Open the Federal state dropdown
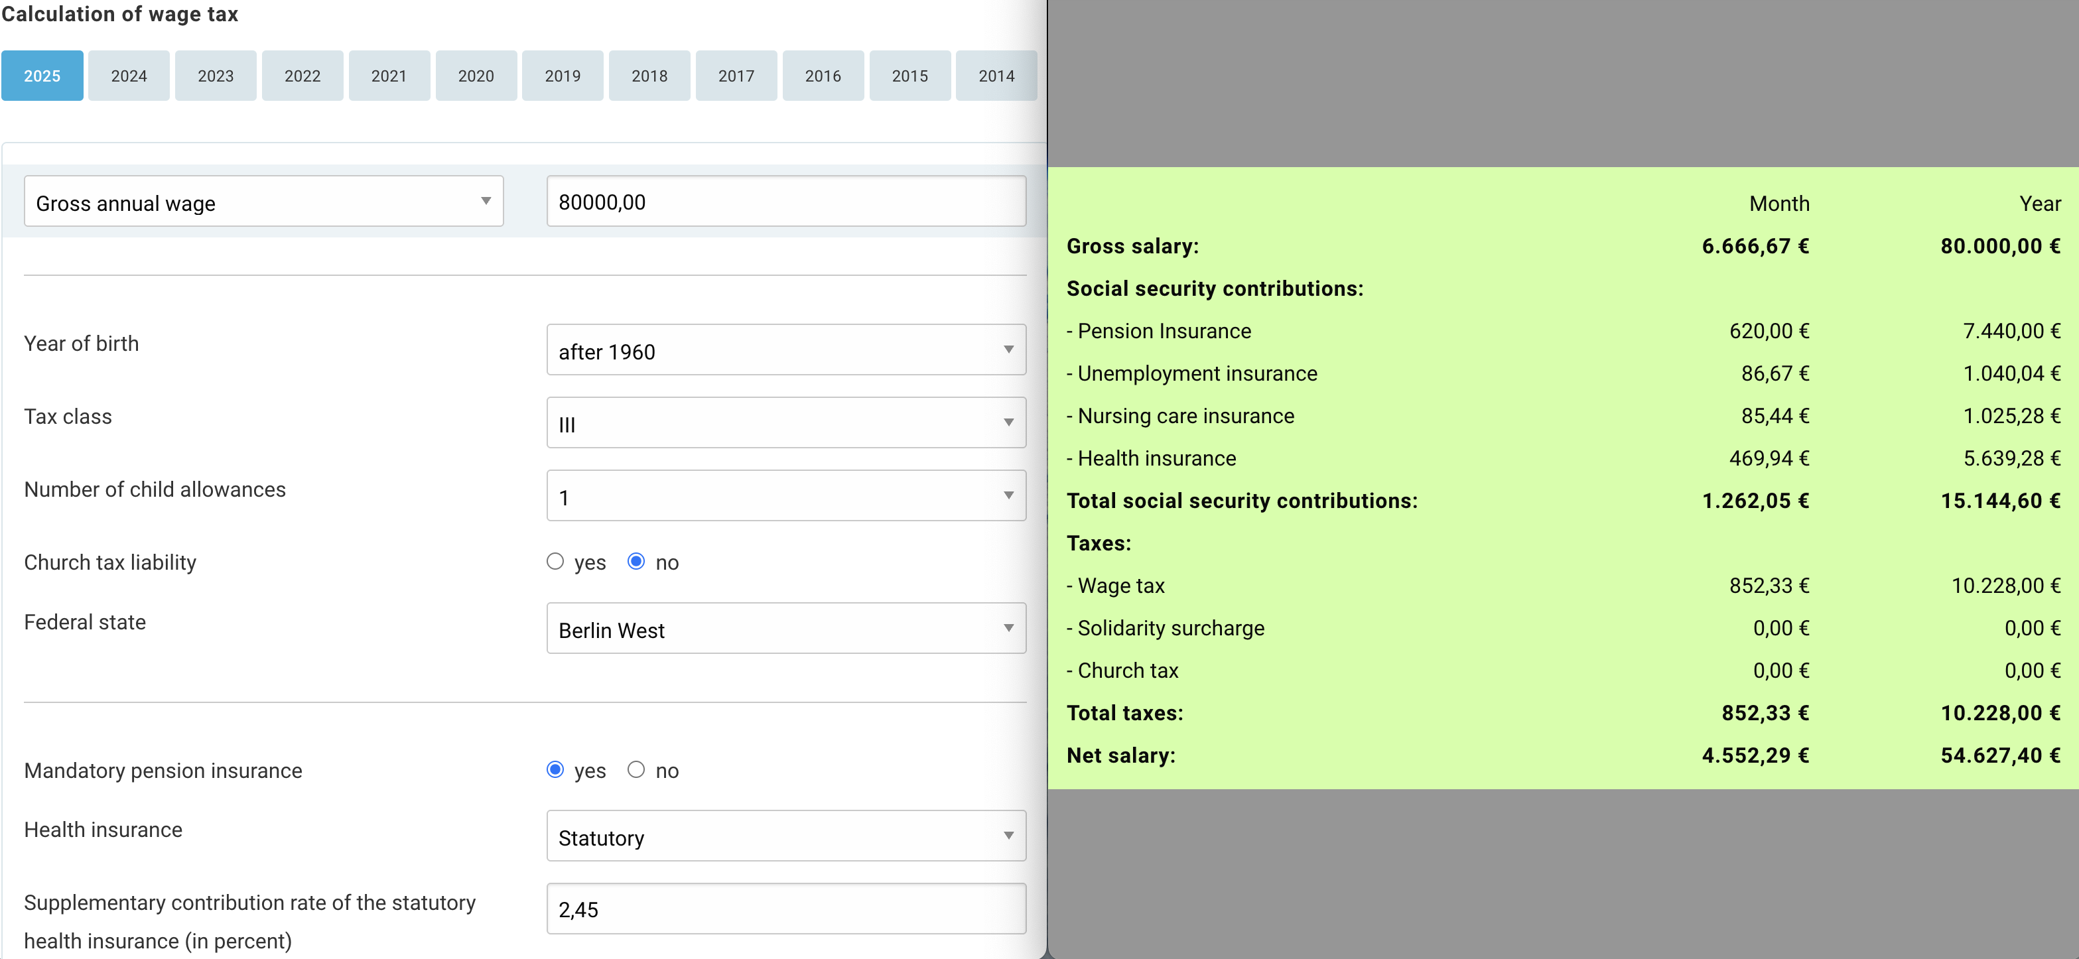2079x959 pixels. [785, 629]
